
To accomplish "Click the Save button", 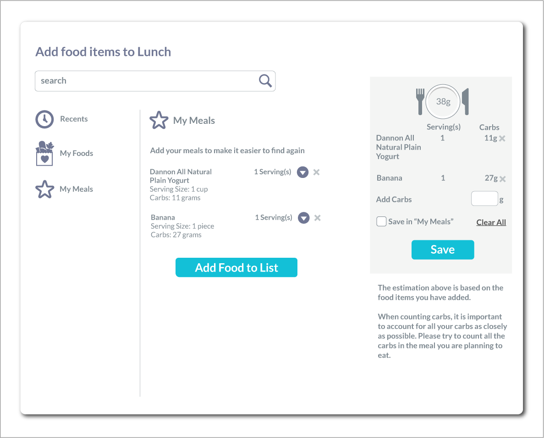I will [x=442, y=250].
